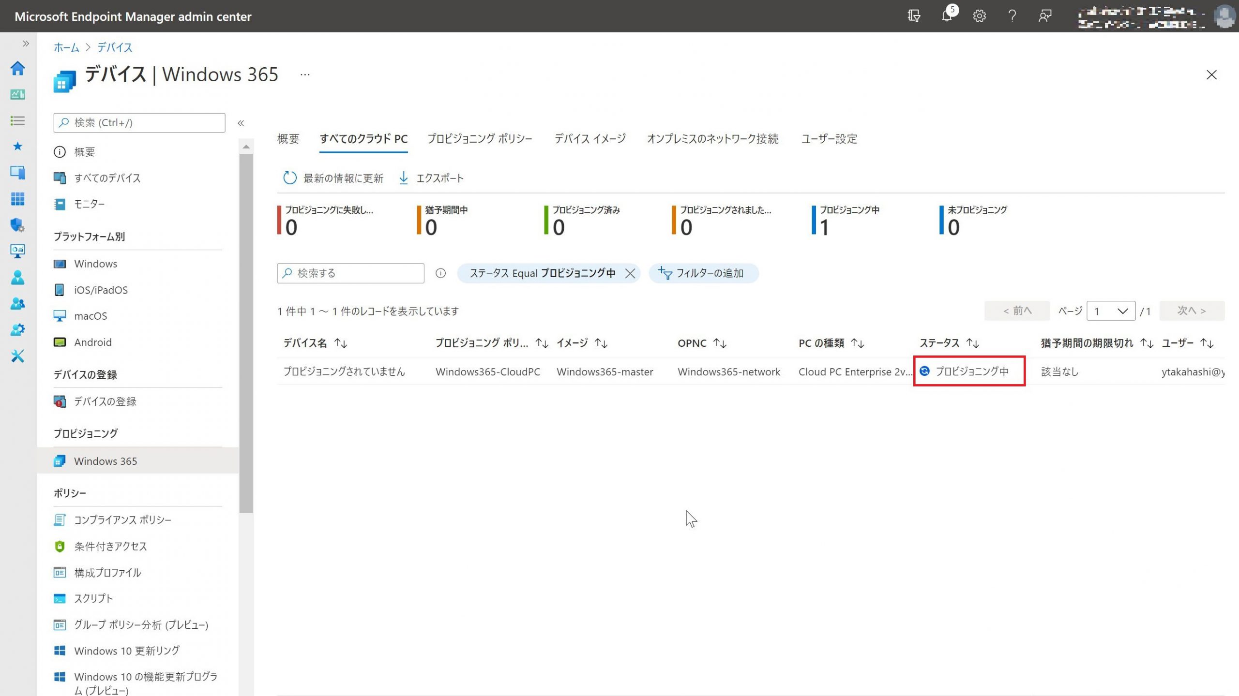The width and height of the screenshot is (1239, 696).
Task: Click the notifications bell icon
Action: [947, 16]
